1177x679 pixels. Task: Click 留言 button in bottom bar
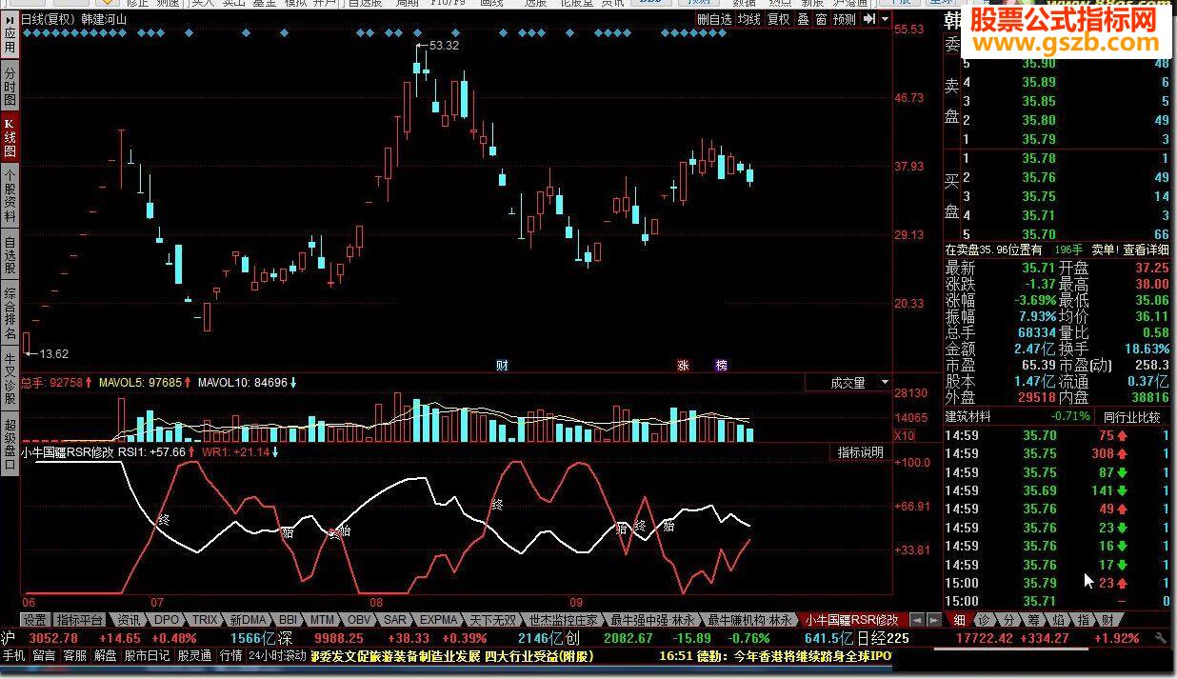(44, 656)
